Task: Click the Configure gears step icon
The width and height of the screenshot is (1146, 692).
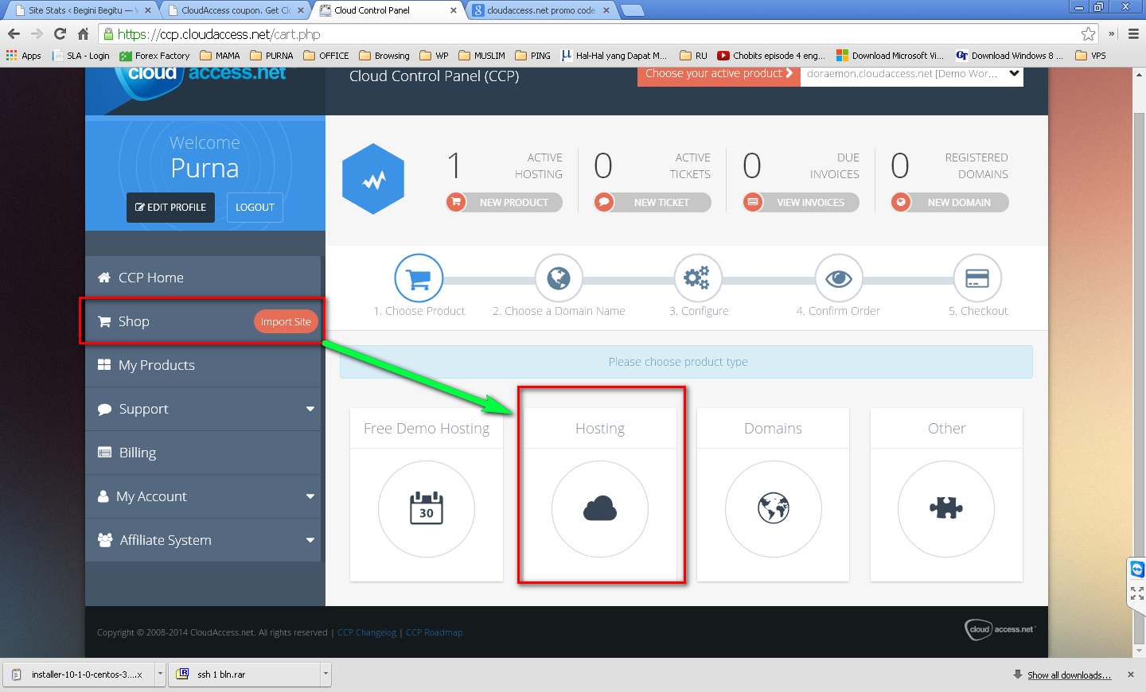Action: (x=698, y=278)
